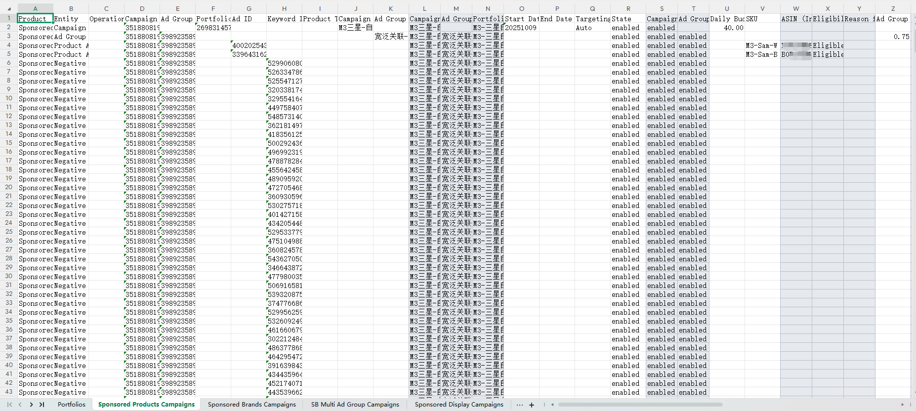
Task: Go to Sponsored Display Campaigns sheet
Action: point(459,405)
